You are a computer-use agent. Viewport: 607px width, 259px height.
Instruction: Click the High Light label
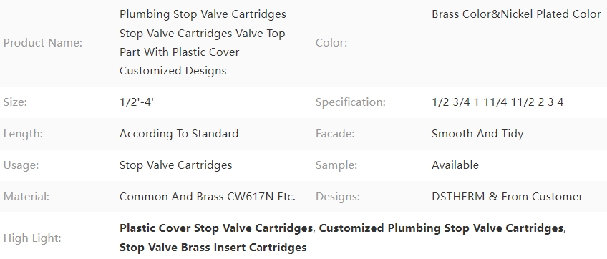point(32,238)
